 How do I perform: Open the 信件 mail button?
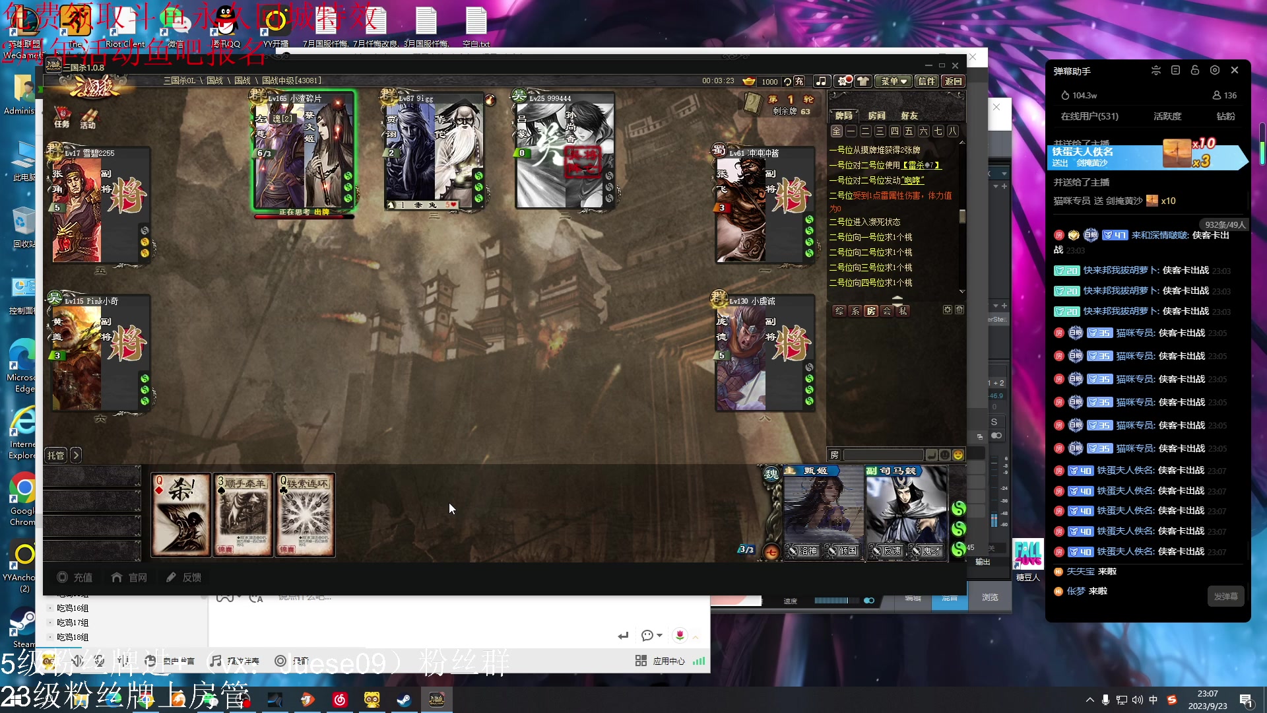point(926,81)
